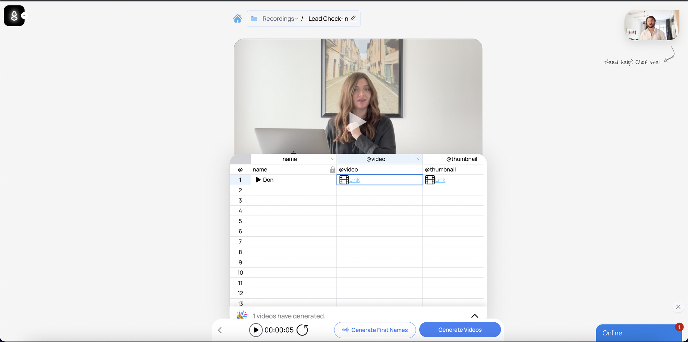The width and height of the screenshot is (688, 342).
Task: Open the video Link in row 1
Action: click(x=354, y=180)
